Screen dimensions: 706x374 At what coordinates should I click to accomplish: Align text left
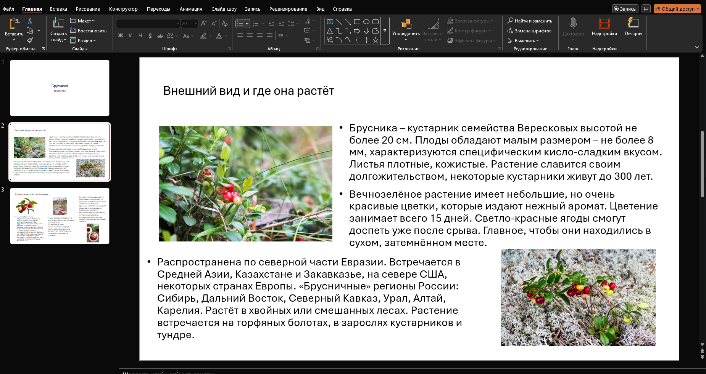pos(240,36)
